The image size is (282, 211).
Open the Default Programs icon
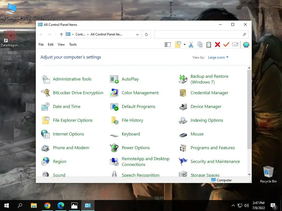click(x=114, y=107)
